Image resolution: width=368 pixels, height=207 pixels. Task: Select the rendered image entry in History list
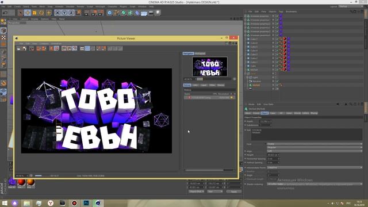point(209,97)
